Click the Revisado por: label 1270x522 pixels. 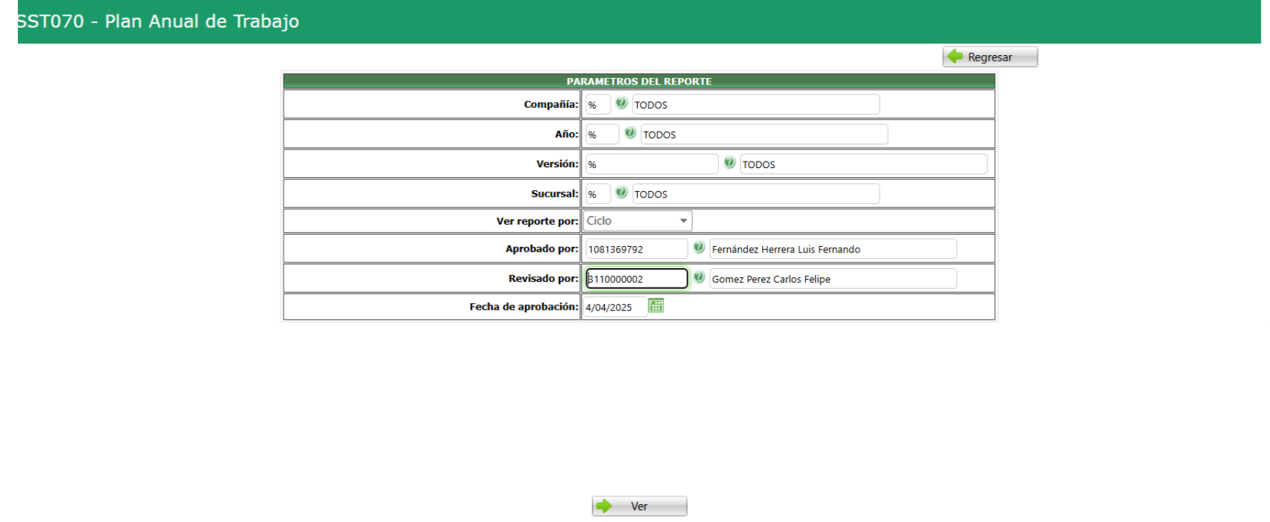point(543,278)
